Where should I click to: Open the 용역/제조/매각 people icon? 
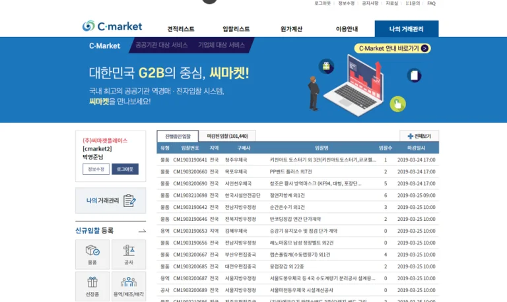[129, 286]
